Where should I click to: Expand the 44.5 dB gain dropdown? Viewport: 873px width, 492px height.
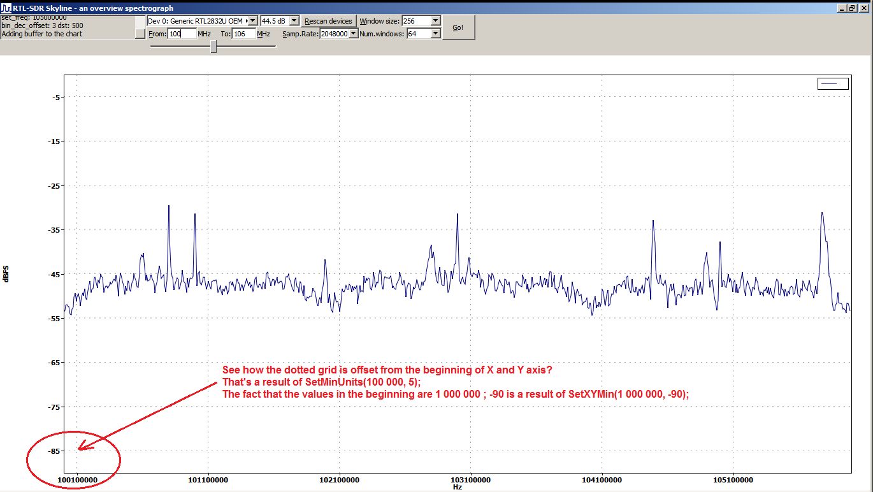click(294, 21)
